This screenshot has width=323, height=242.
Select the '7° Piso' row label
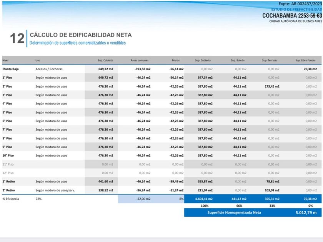pos(7,129)
